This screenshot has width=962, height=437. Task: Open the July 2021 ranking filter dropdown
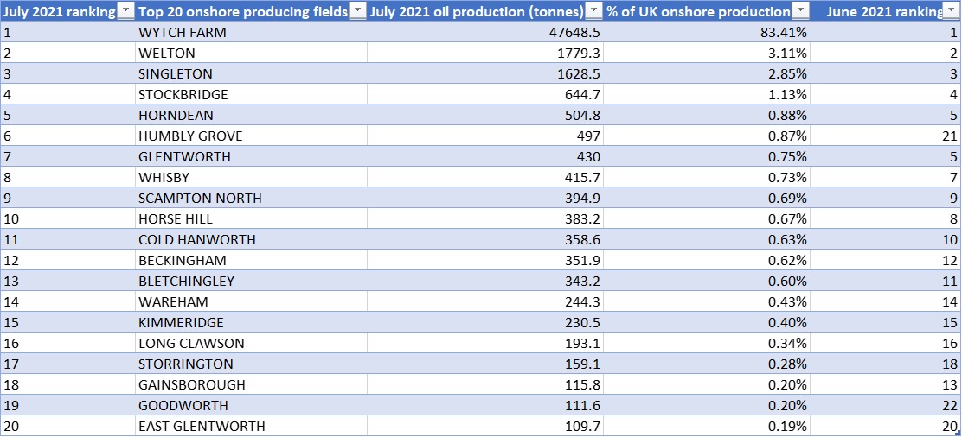(125, 11)
